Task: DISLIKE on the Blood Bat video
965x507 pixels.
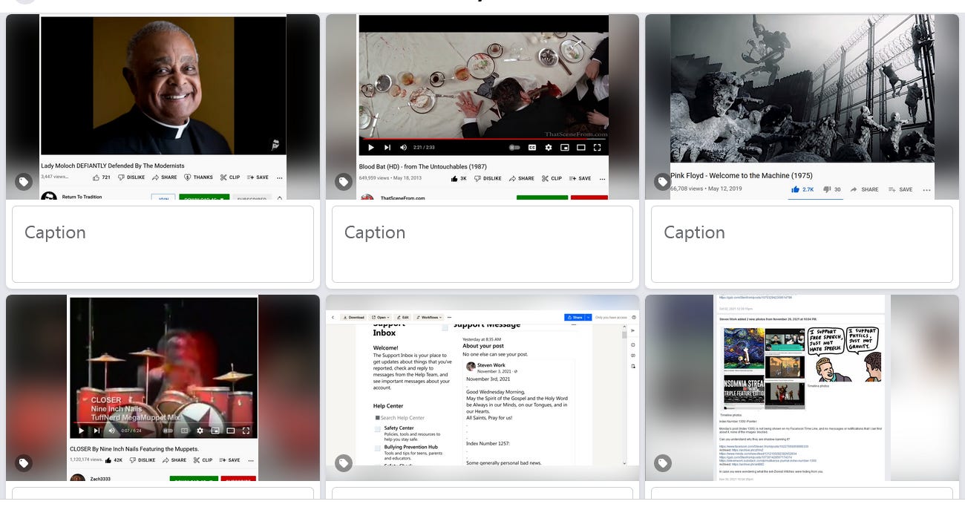Action: pos(486,178)
